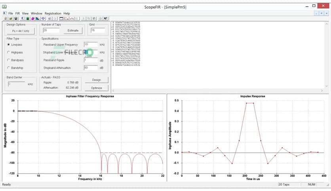Image resolution: width=331 pixels, height=191 pixels.
Task: Select the Highpass filter type
Action: (x=8, y=52)
